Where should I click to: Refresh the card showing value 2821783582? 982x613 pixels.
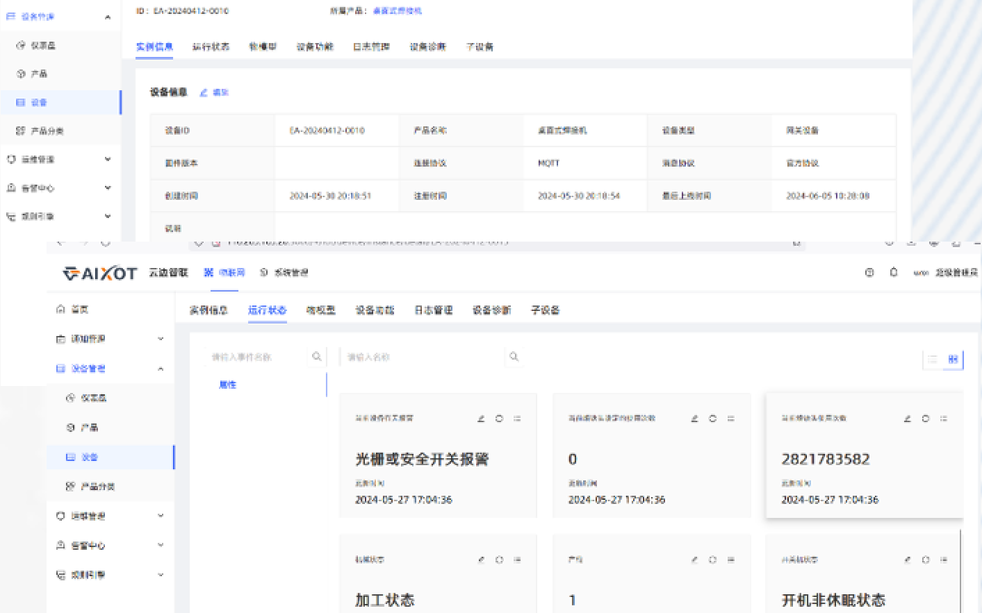pos(925,419)
